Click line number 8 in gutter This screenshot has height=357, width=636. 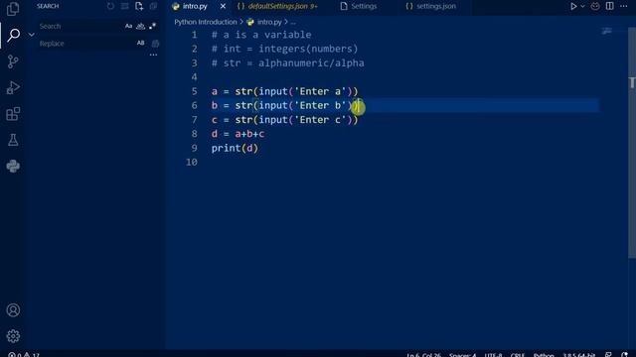(x=195, y=134)
